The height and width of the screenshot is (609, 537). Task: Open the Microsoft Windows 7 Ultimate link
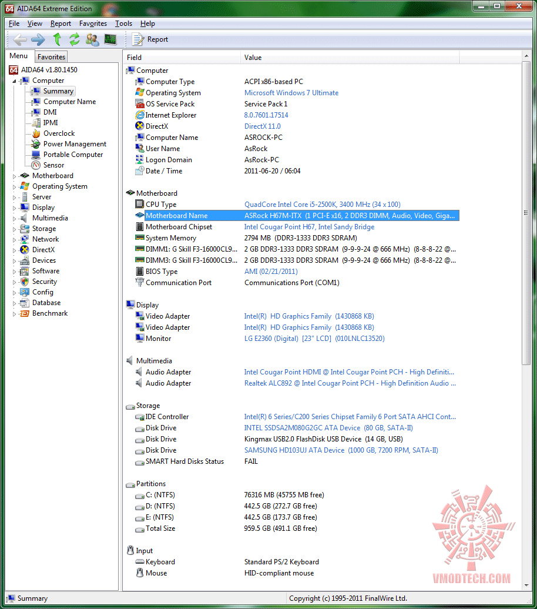pyautogui.click(x=291, y=93)
